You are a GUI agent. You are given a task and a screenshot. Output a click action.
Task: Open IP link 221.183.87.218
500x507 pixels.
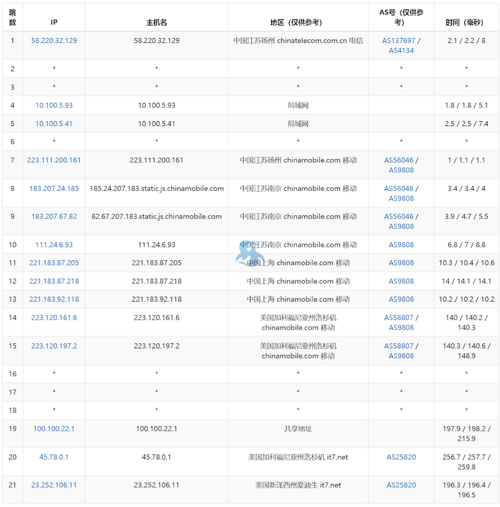click(x=54, y=282)
